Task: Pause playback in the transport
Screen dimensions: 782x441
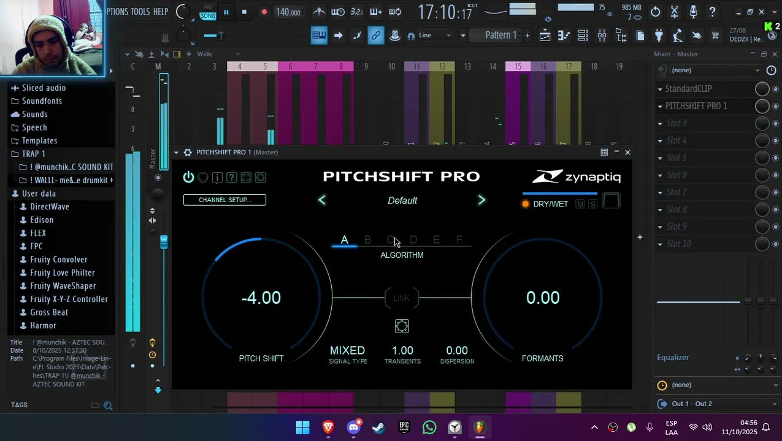Action: coord(226,12)
